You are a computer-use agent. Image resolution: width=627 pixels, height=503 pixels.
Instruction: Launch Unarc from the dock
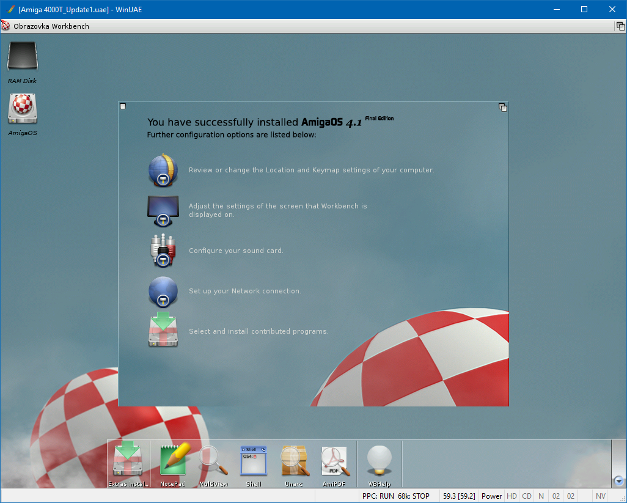click(294, 461)
